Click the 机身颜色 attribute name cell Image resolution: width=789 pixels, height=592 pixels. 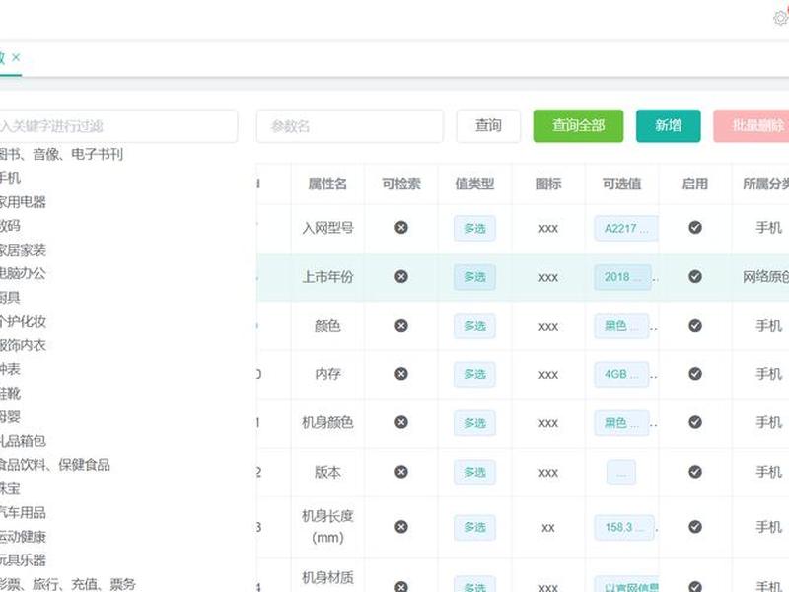pos(327,423)
